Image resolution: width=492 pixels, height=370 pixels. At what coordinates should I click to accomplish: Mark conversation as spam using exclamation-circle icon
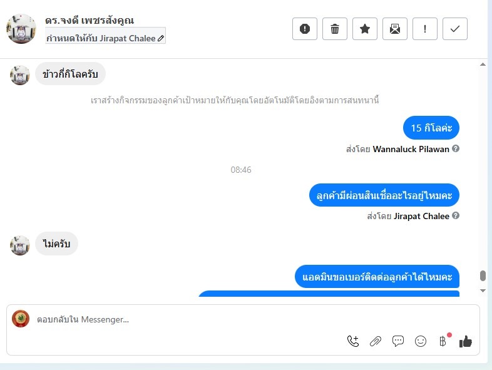[x=305, y=29]
